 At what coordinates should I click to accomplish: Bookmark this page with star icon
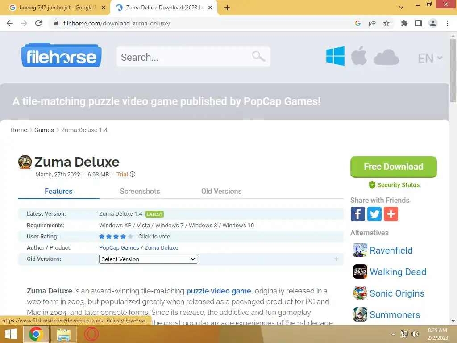point(386,23)
